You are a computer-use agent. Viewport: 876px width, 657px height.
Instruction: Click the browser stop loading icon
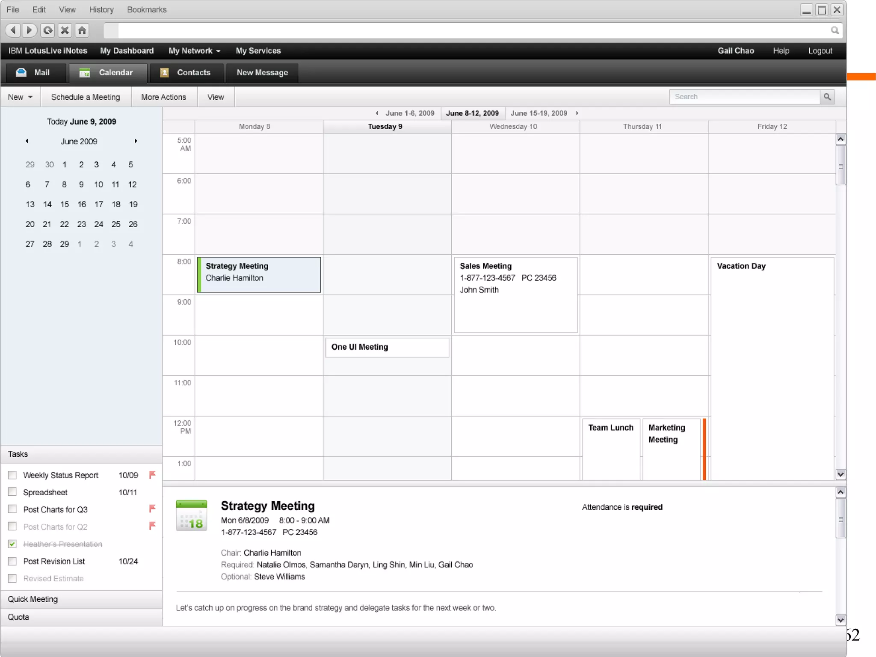[65, 30]
